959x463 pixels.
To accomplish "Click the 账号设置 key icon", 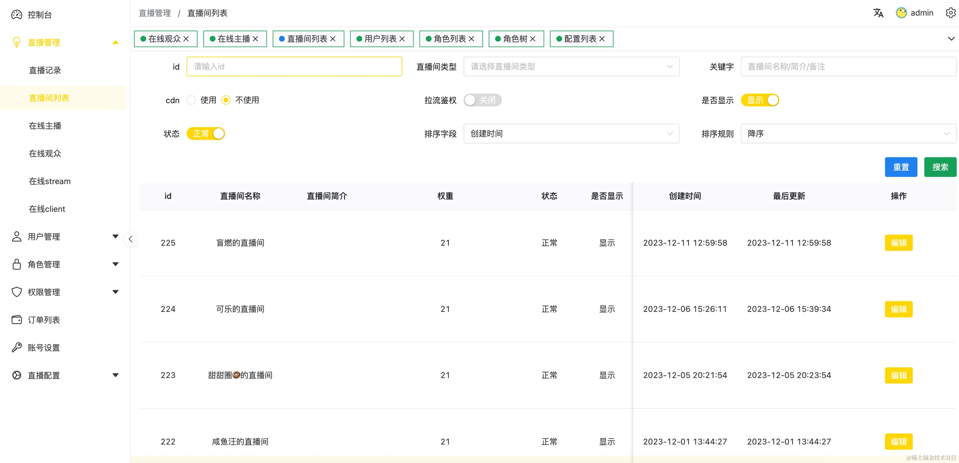I will point(17,347).
